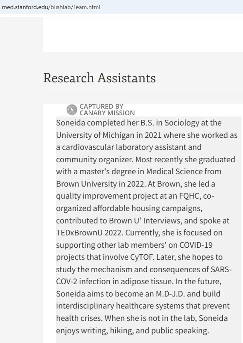This screenshot has height=343, width=243.
Task: Click the divider line under Research Assistants
Action: coord(143,94)
